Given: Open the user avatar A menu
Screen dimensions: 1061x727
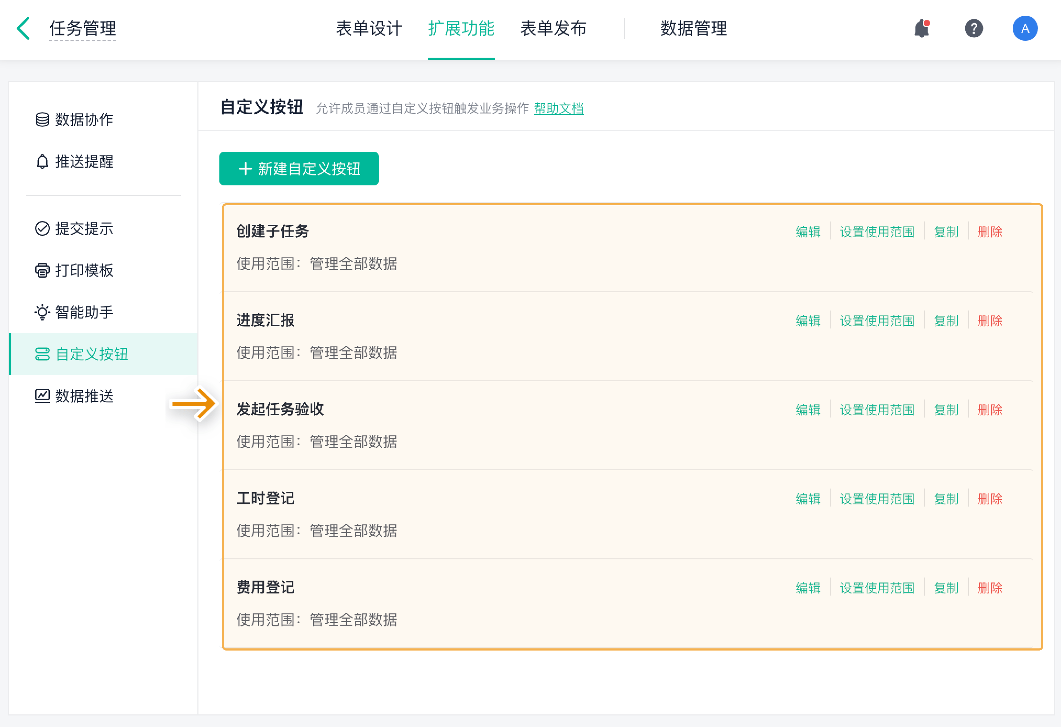Looking at the screenshot, I should tap(1025, 28).
